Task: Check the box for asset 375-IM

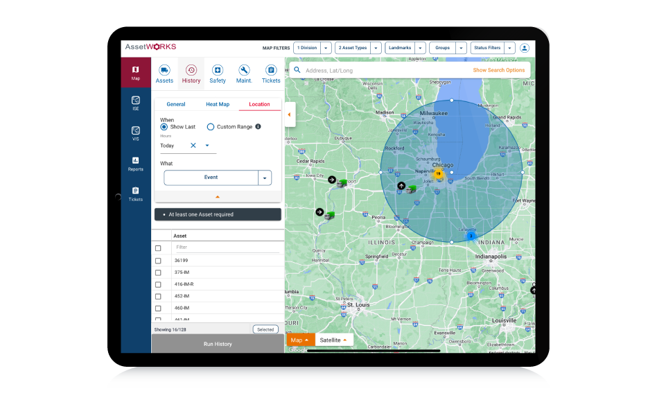Action: [x=158, y=272]
